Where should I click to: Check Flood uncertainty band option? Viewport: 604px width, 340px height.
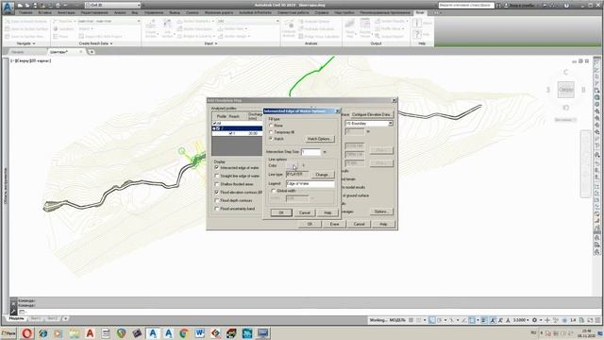pos(217,209)
